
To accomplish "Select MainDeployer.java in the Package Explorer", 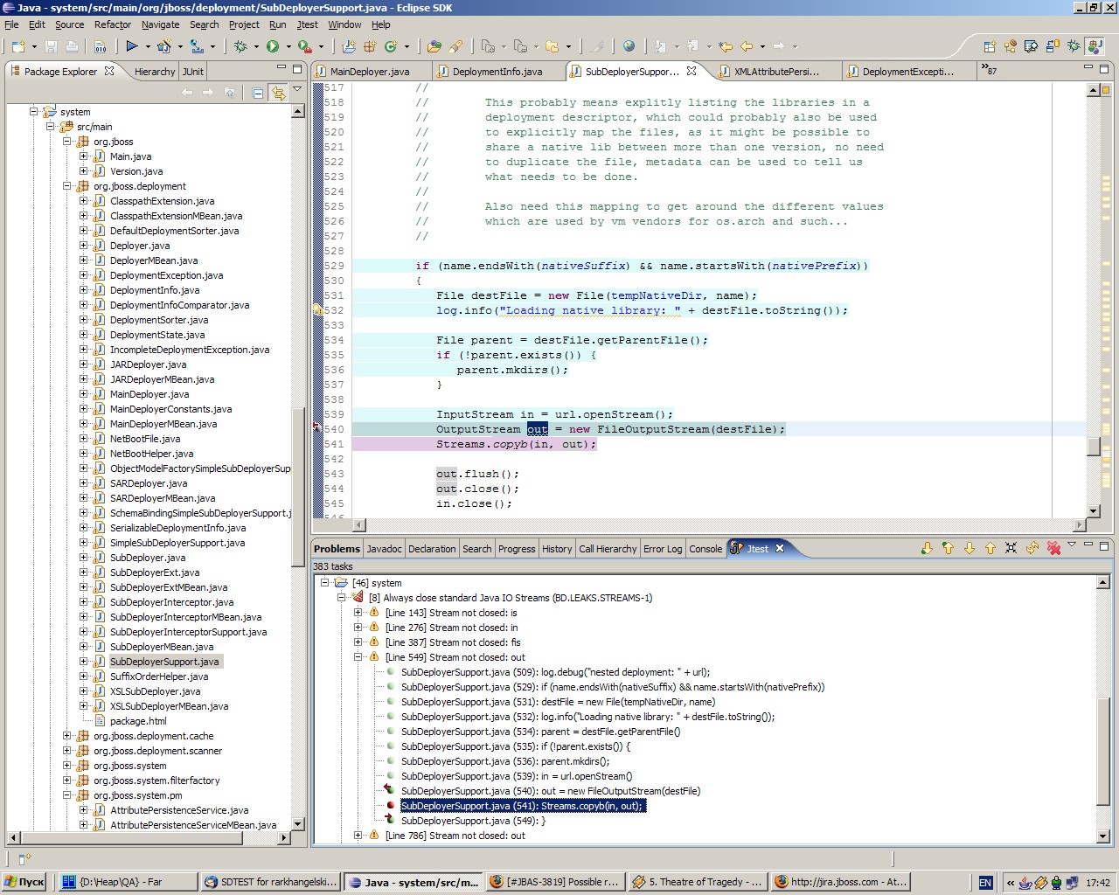I will pos(149,394).
